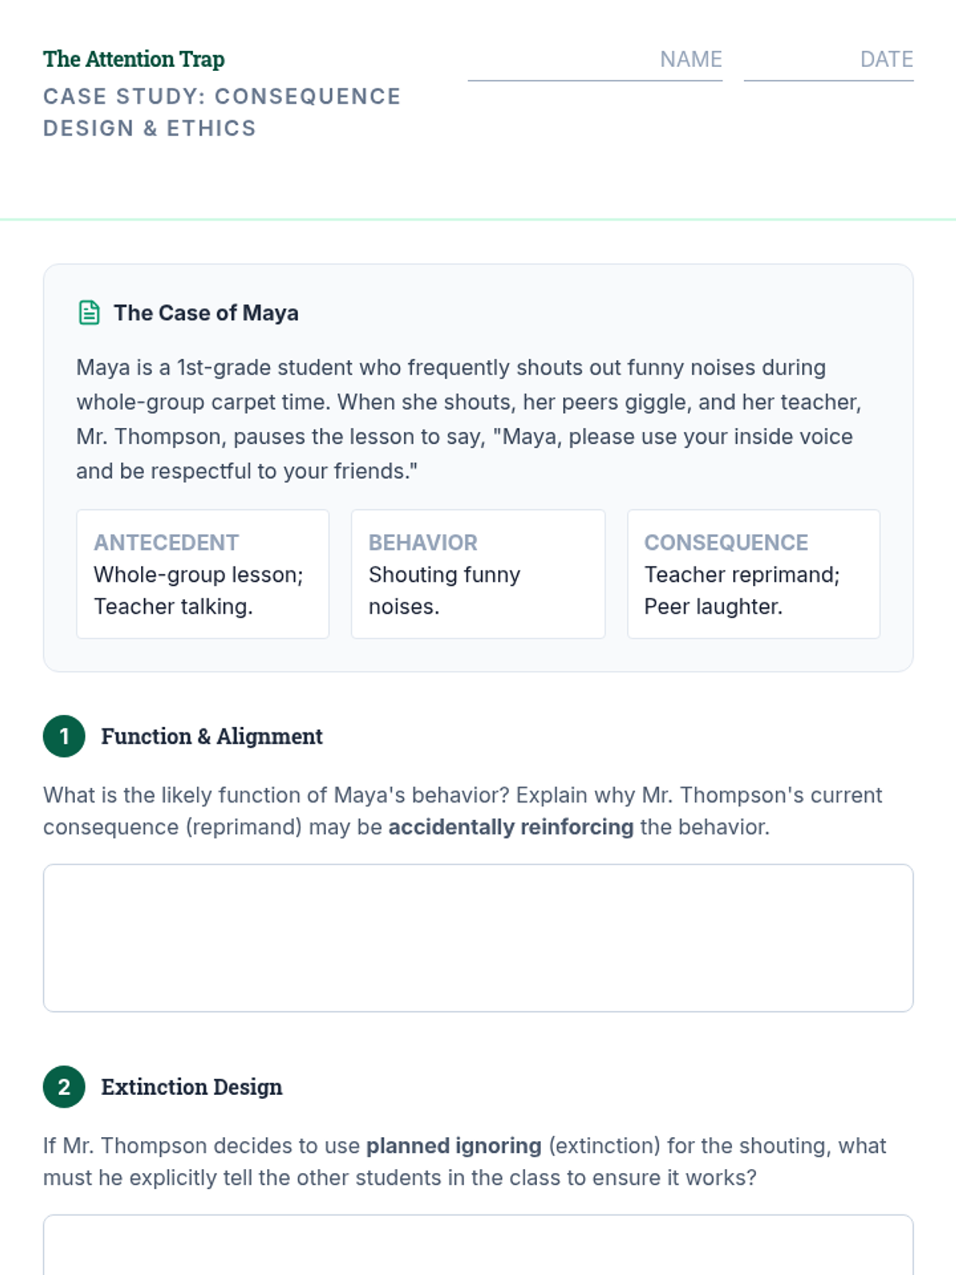
Task: Click the Teacher reprimand; Peer laughter text
Action: [741, 590]
